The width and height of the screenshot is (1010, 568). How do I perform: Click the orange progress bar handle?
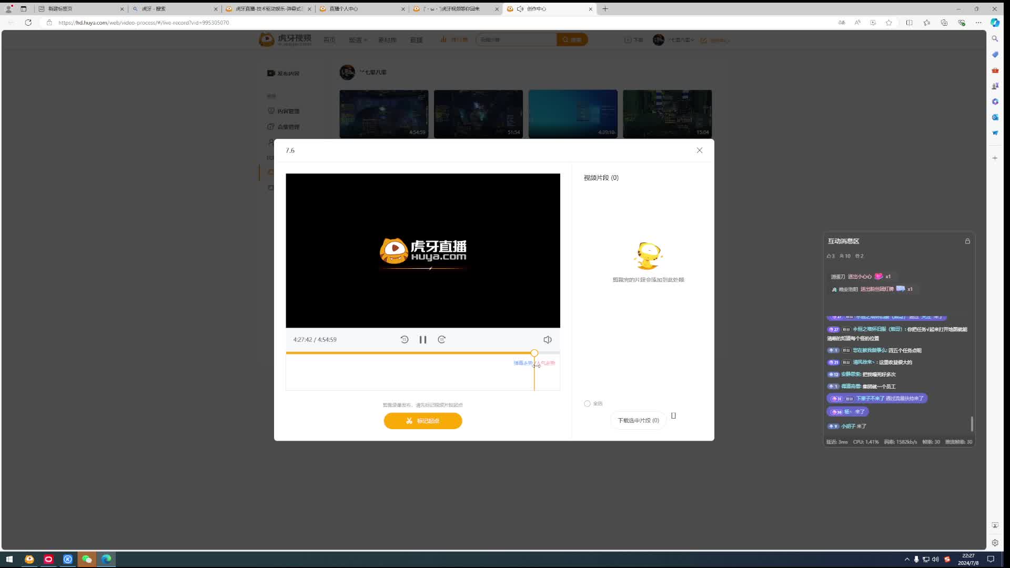point(534,353)
